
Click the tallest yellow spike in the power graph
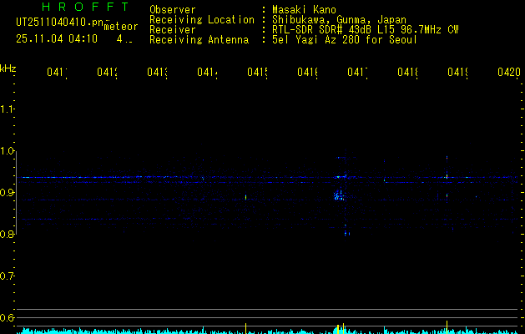pyautogui.click(x=447, y=327)
